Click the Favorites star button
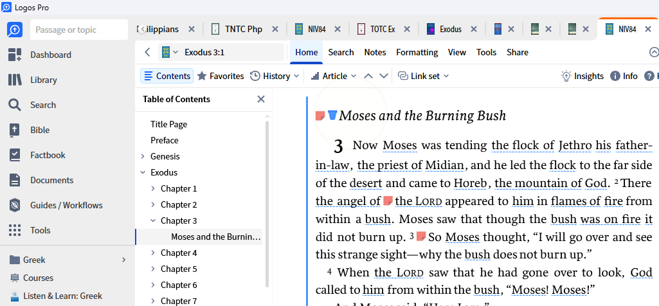659x306 pixels. [221, 76]
